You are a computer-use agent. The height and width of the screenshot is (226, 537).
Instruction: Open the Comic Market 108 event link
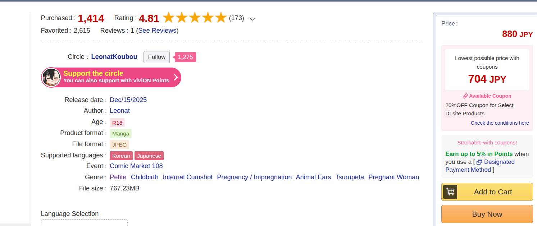pos(136,166)
